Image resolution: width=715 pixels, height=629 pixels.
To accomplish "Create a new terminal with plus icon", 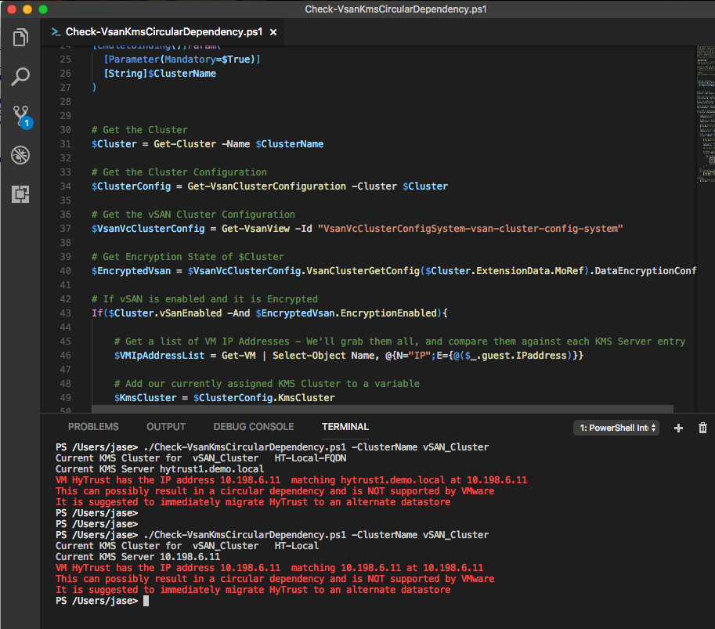I will pos(679,428).
